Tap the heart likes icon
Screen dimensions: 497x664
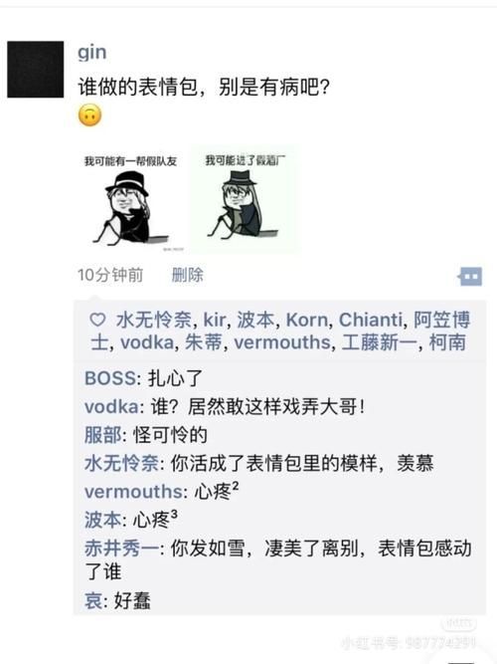click(x=97, y=320)
